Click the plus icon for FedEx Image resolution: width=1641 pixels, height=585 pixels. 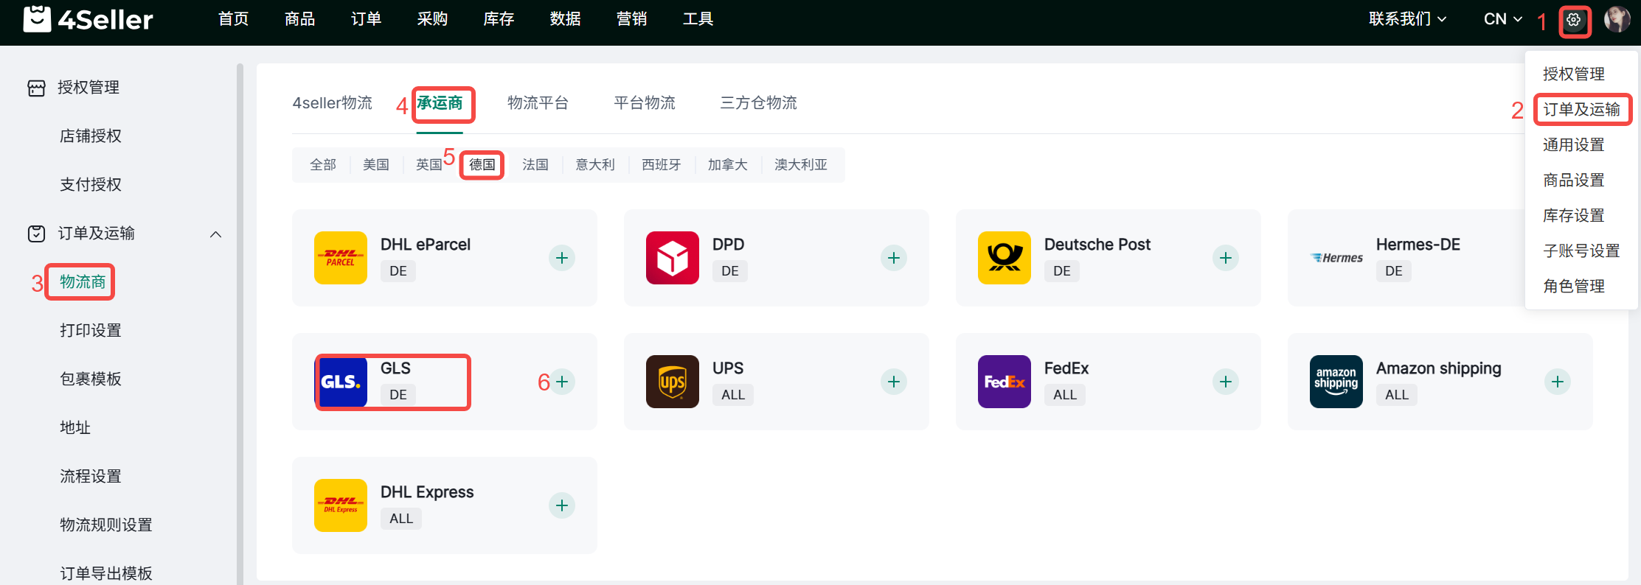tap(1226, 382)
